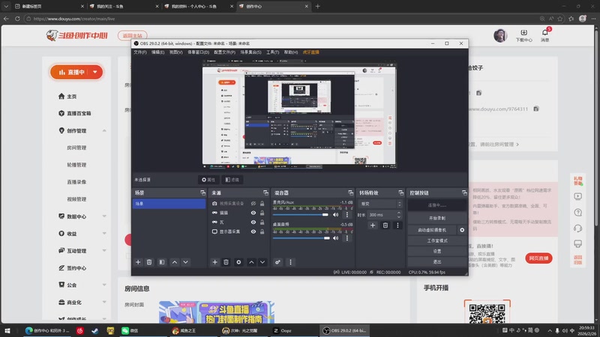
Task: Toggle lock on the second-row game capture source
Action: click(x=262, y=213)
